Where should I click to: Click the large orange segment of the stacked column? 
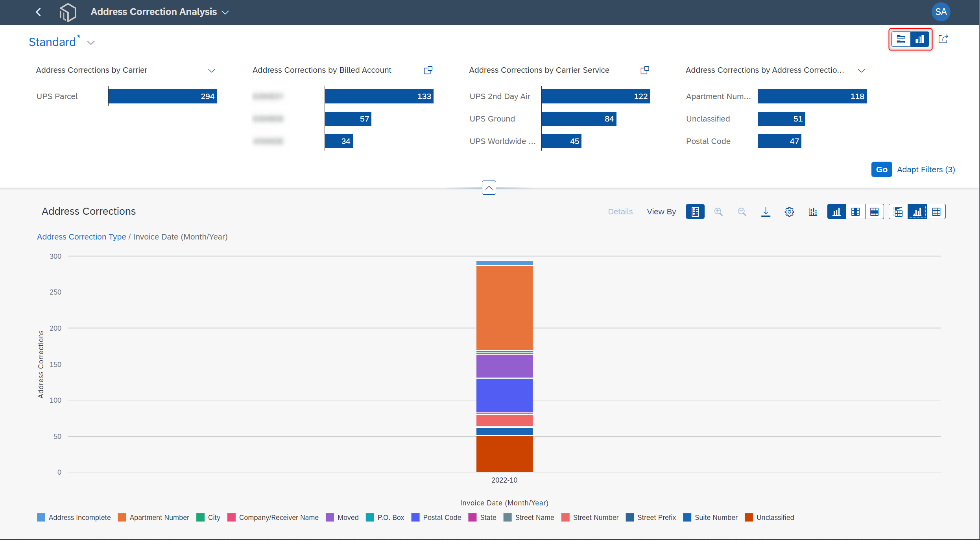(x=504, y=308)
